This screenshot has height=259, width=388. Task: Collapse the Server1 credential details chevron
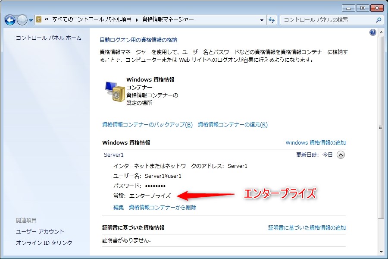[341, 155]
